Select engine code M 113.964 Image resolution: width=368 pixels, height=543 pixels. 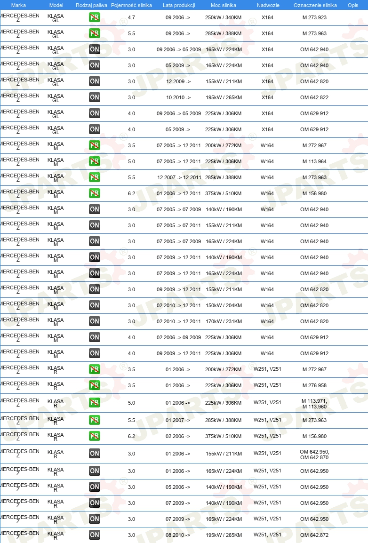click(x=314, y=161)
